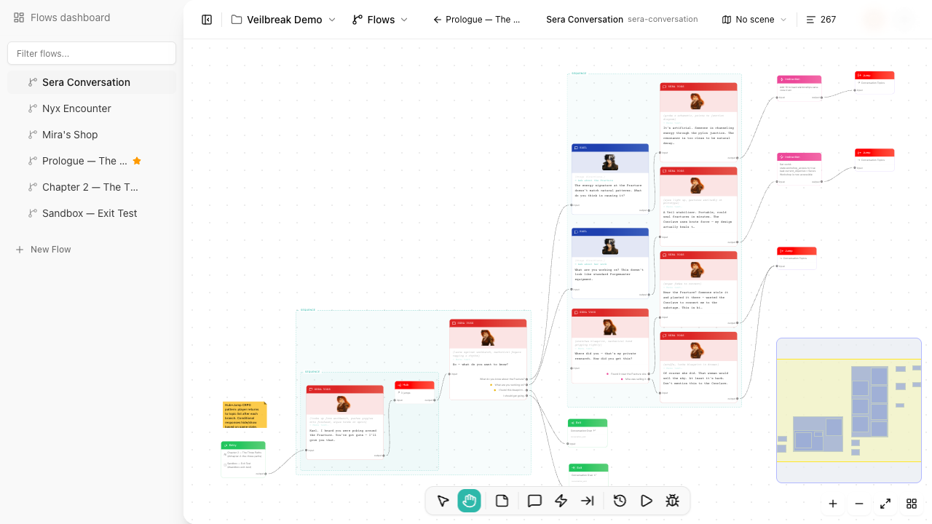
Task: Click the 267 word count indicator
Action: click(821, 20)
